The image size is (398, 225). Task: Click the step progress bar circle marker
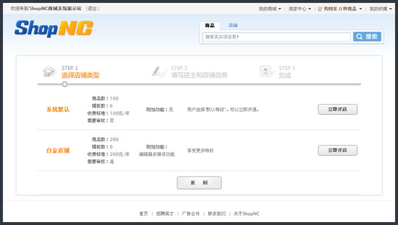[65, 84]
